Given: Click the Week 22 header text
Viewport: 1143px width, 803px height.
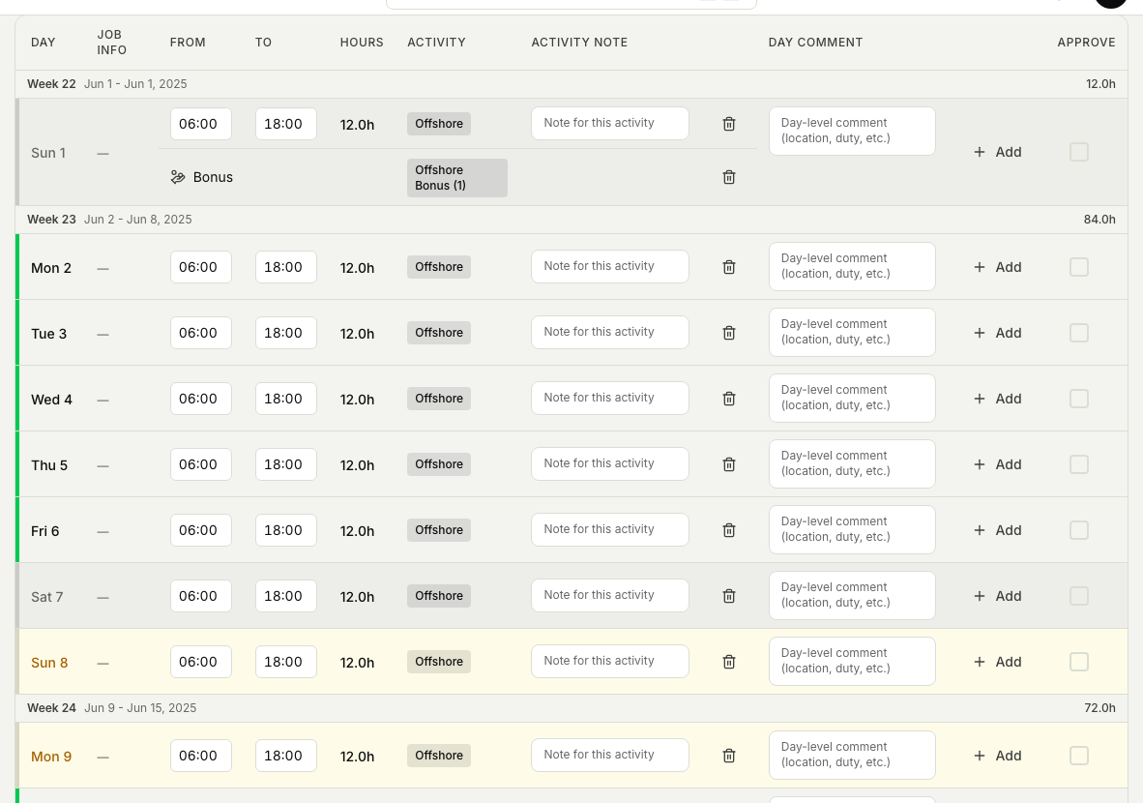Looking at the screenshot, I should point(52,84).
